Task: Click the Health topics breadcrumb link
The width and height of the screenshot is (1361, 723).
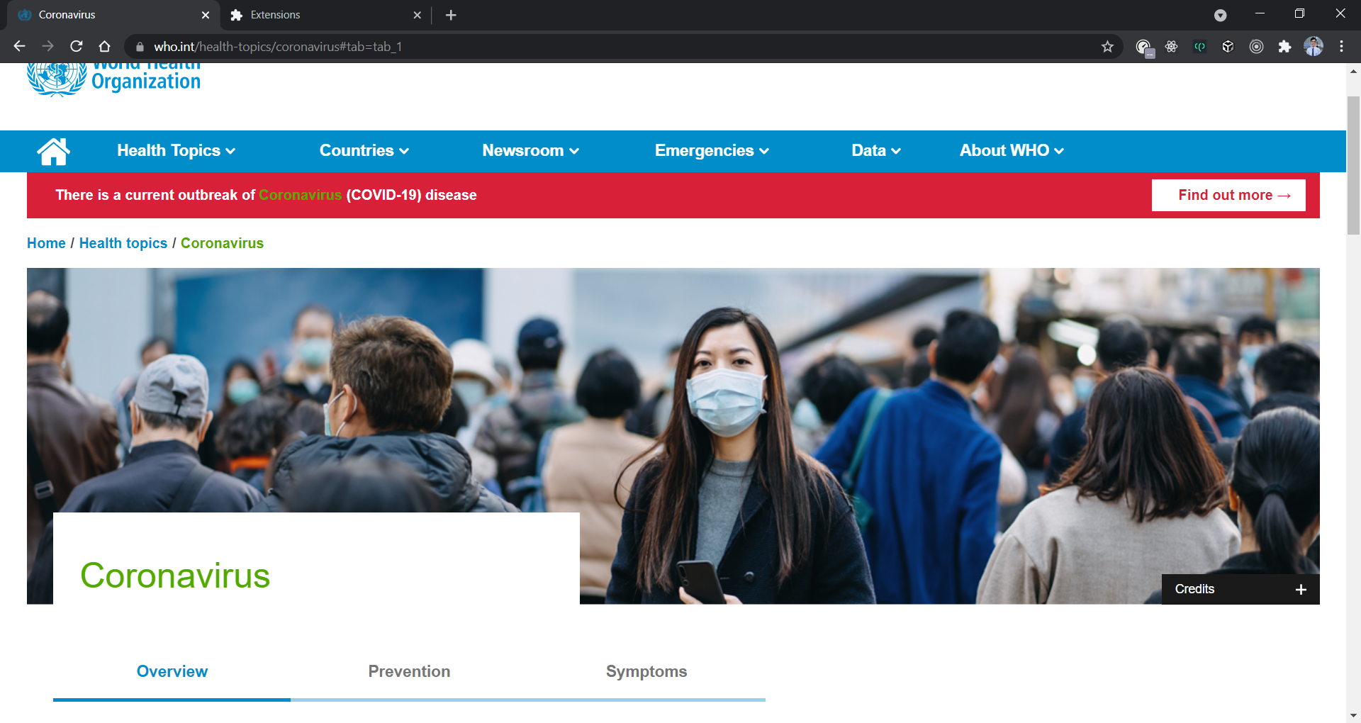Action: 123,243
